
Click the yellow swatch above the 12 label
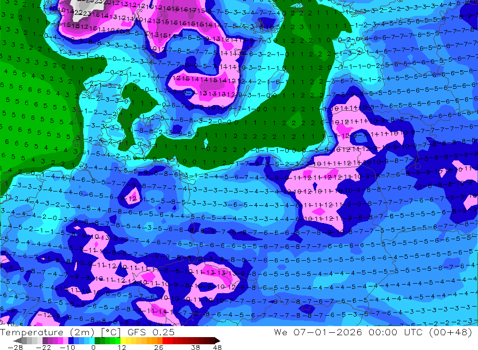[x=123, y=340]
